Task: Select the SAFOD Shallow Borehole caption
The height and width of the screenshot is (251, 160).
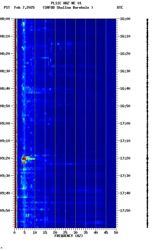Action: click(x=68, y=8)
